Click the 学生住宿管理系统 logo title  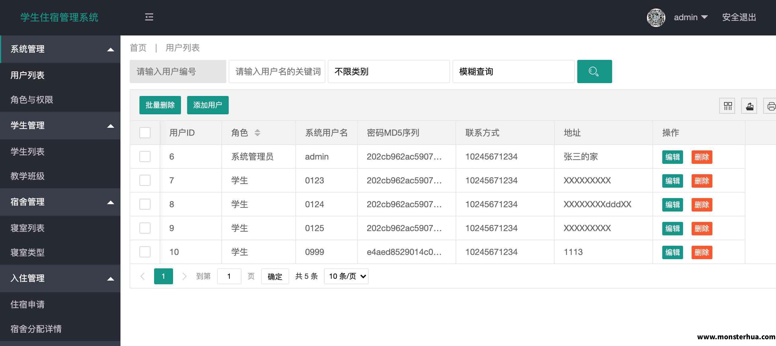tap(60, 17)
